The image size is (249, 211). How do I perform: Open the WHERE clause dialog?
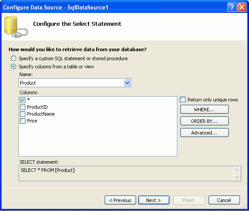(204, 110)
